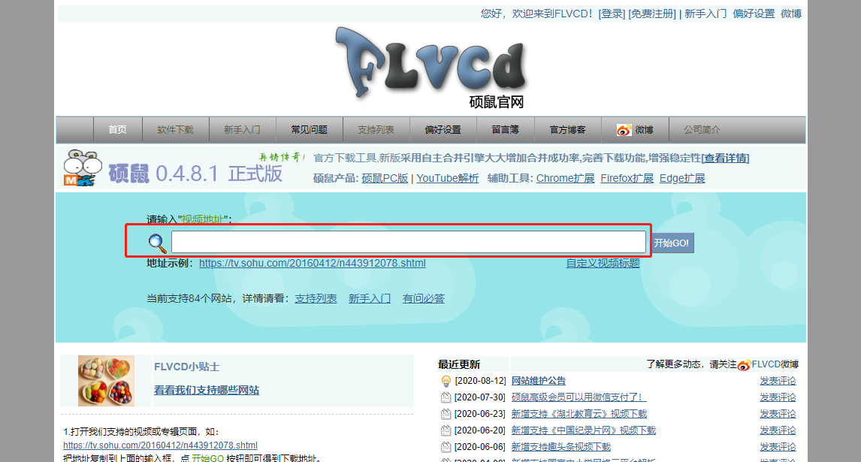
Task: Click the FLVCD logo
Action: coord(431,68)
